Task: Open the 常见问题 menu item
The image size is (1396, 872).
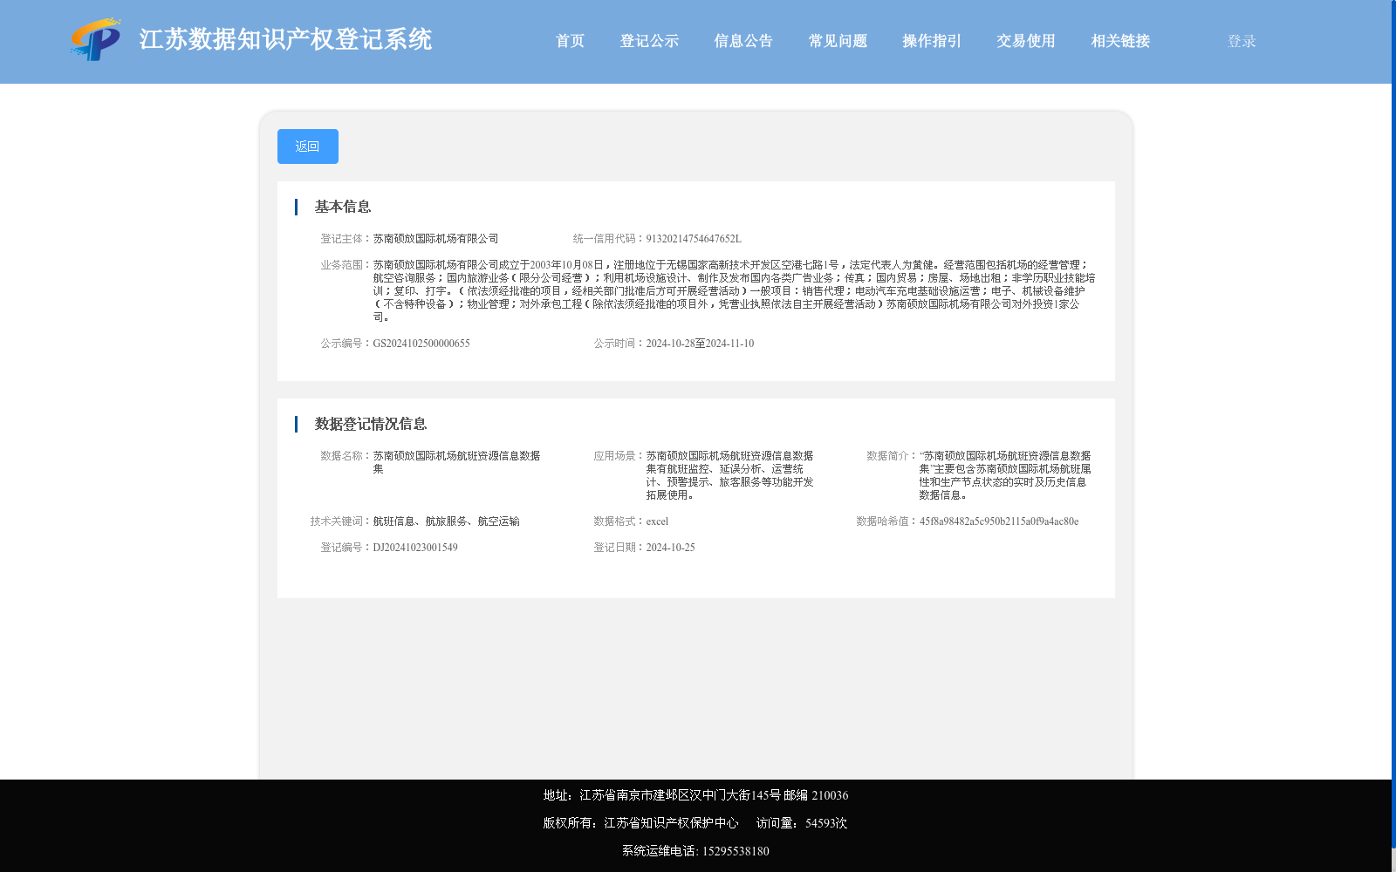Action: click(838, 41)
